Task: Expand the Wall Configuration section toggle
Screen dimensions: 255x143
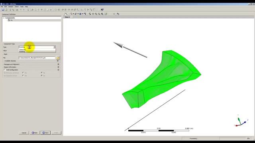Action: point(58,70)
